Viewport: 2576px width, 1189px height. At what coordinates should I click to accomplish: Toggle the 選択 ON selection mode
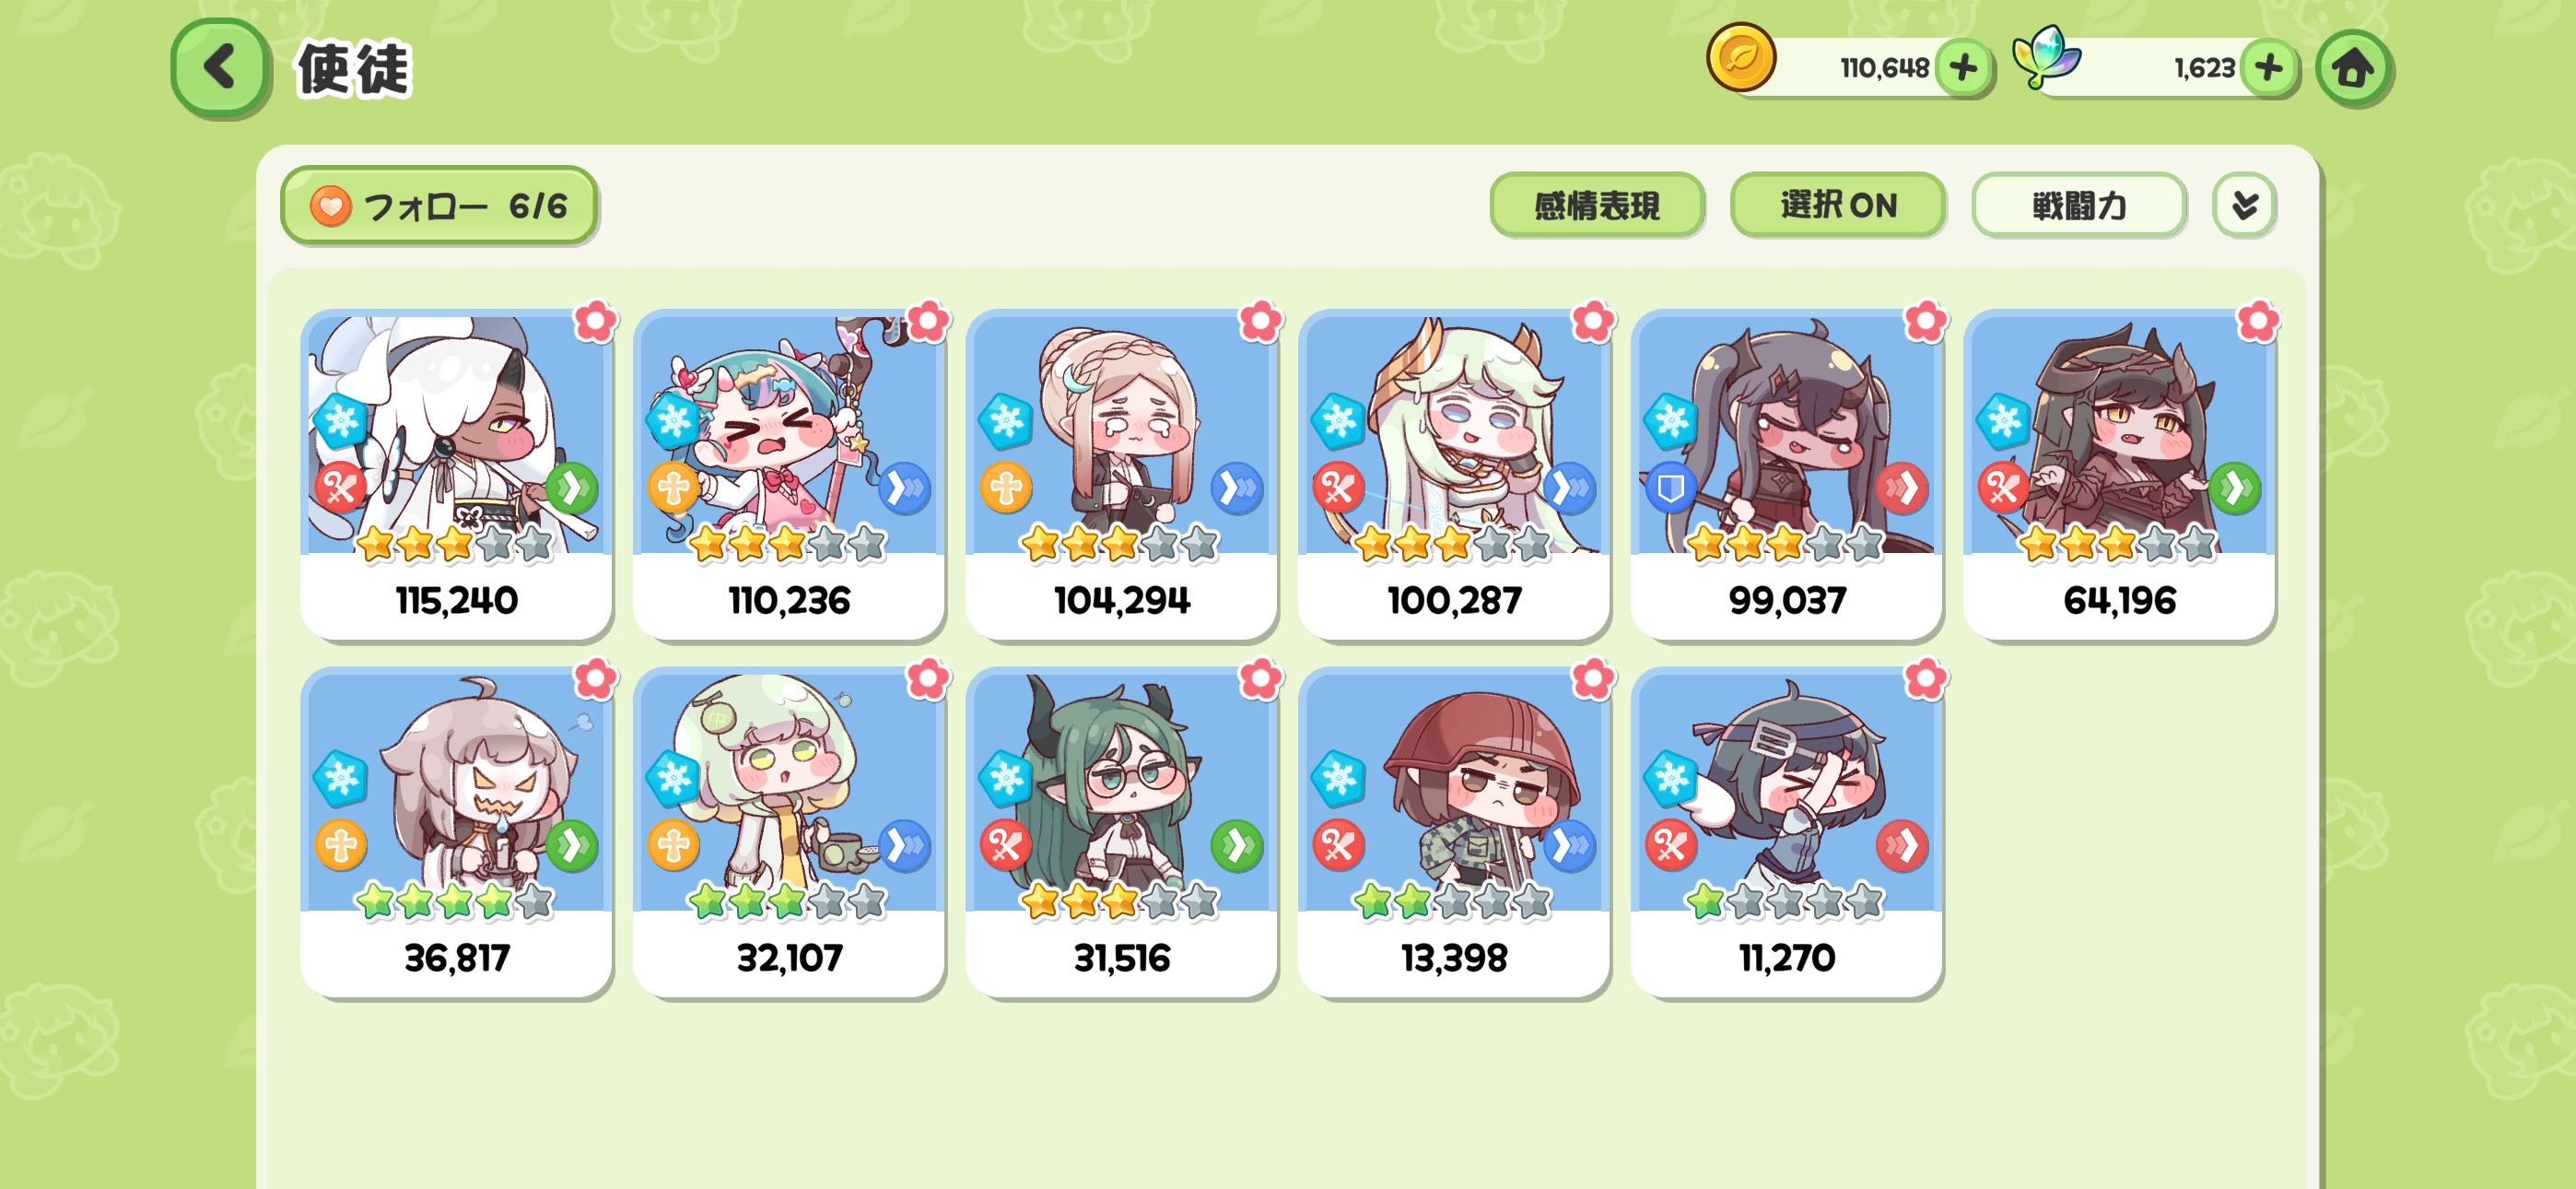1838,206
